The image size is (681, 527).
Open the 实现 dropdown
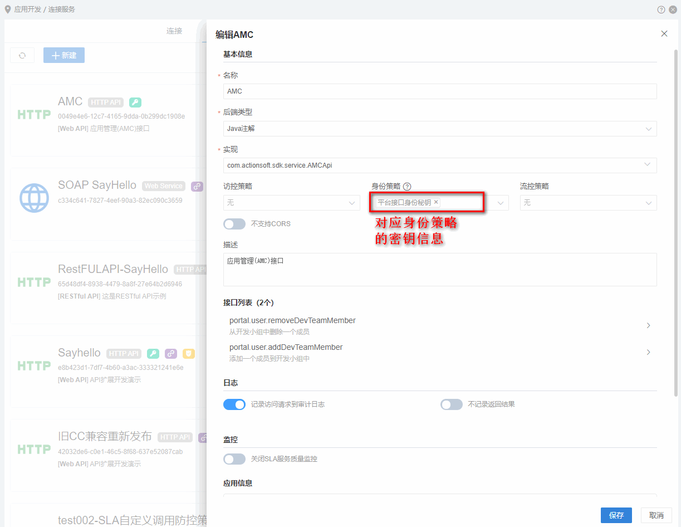[440, 165]
